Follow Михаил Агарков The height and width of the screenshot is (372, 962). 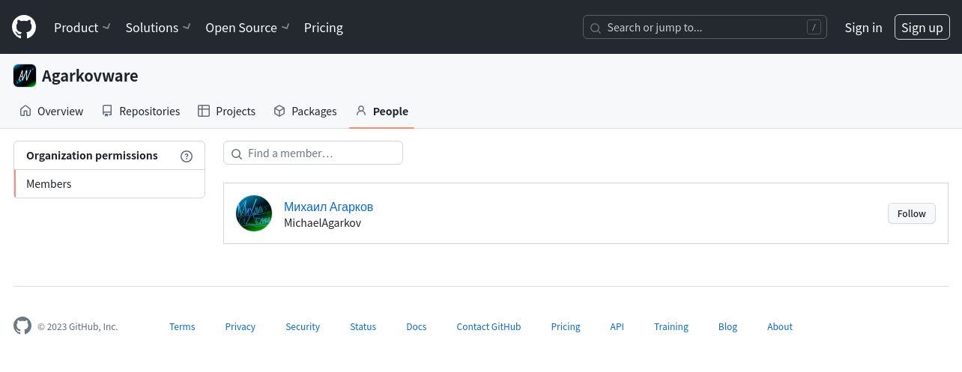[x=912, y=213]
